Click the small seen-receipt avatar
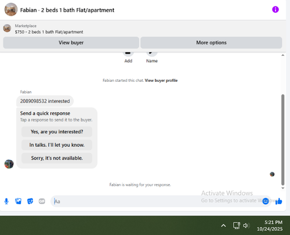This screenshot has width=290, height=235. coord(272,174)
